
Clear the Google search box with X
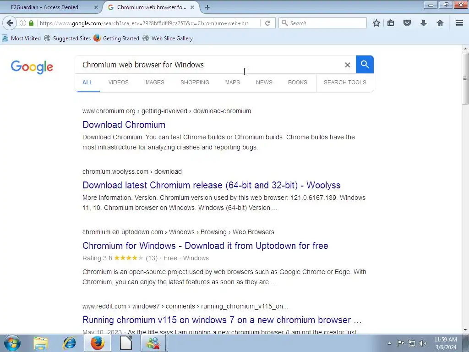click(x=347, y=65)
